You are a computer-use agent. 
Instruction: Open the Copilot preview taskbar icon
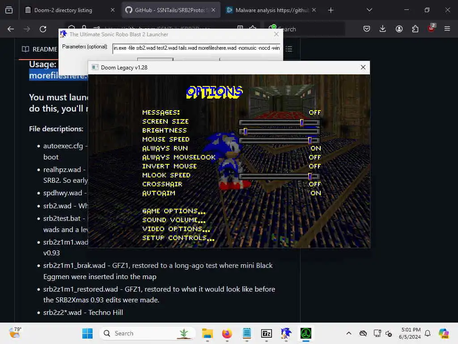(x=444, y=333)
